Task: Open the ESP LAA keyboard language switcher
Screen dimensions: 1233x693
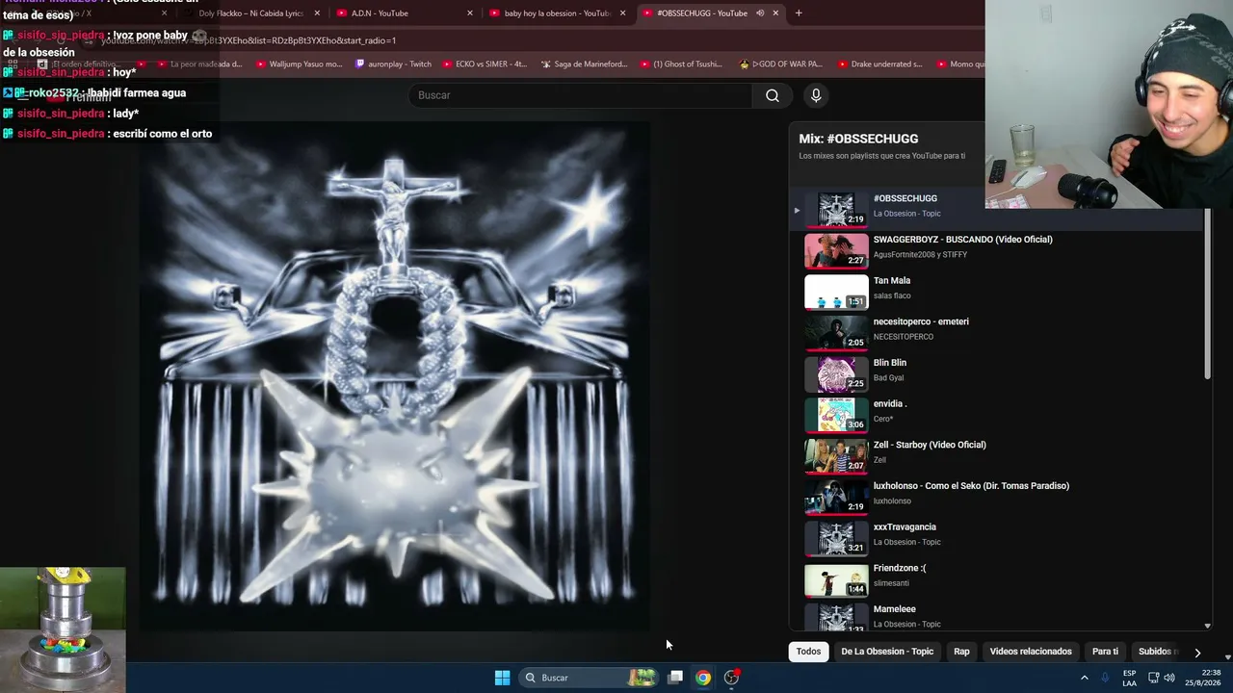Action: pos(1129,678)
